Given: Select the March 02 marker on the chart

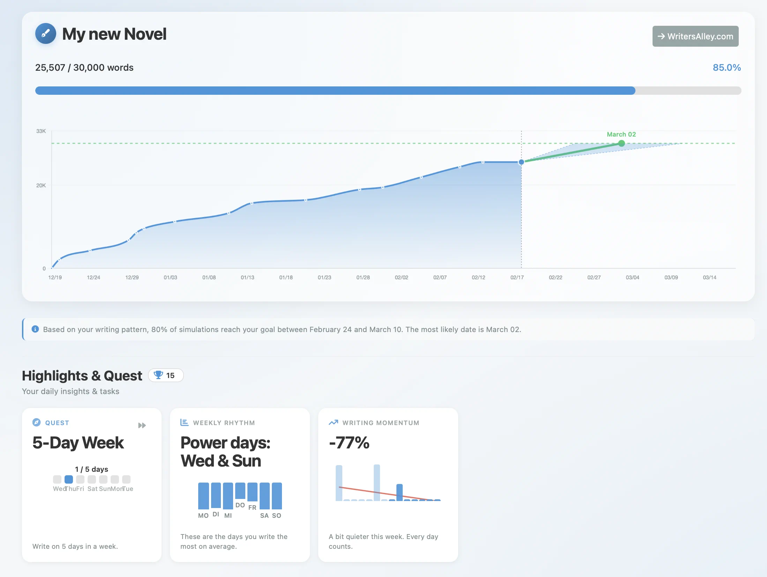Looking at the screenshot, I should pos(621,143).
